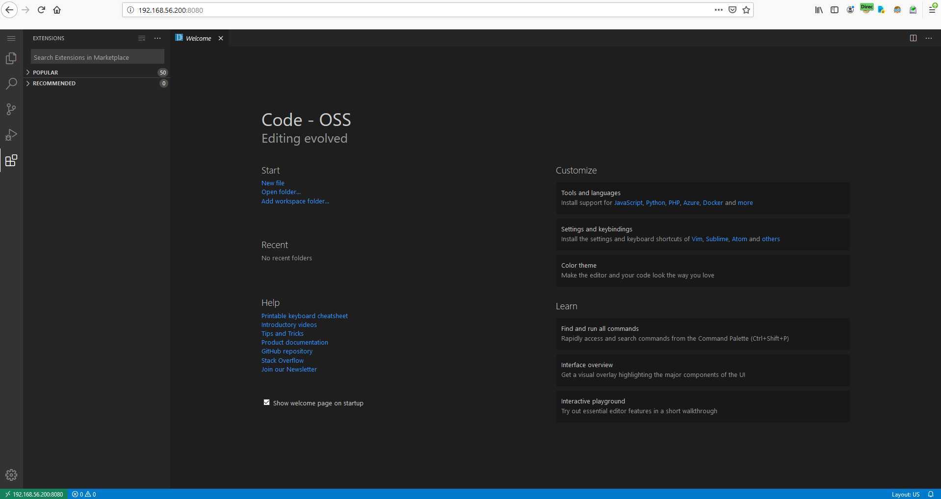Viewport: 941px width, 499px height.
Task: Open Extensions panel more actions menu
Action: [157, 38]
